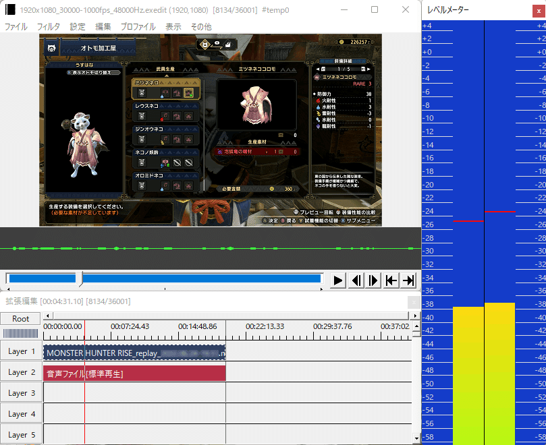The image size is (546, 445).
Task: Click the right channel level bar
Action: [x=499, y=374]
